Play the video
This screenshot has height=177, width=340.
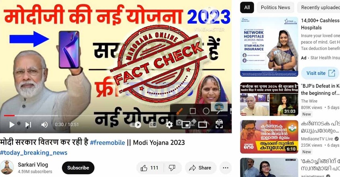point(12,125)
